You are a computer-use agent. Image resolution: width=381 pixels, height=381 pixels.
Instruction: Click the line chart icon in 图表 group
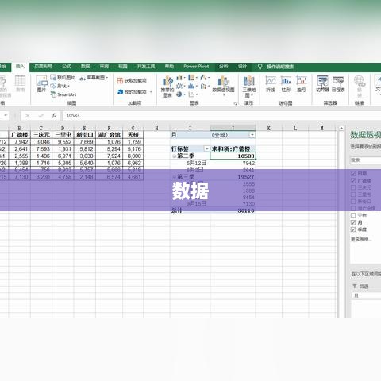click(x=179, y=86)
